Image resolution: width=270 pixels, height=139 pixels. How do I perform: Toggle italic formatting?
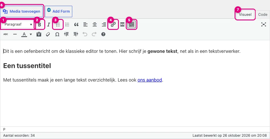tap(49, 25)
